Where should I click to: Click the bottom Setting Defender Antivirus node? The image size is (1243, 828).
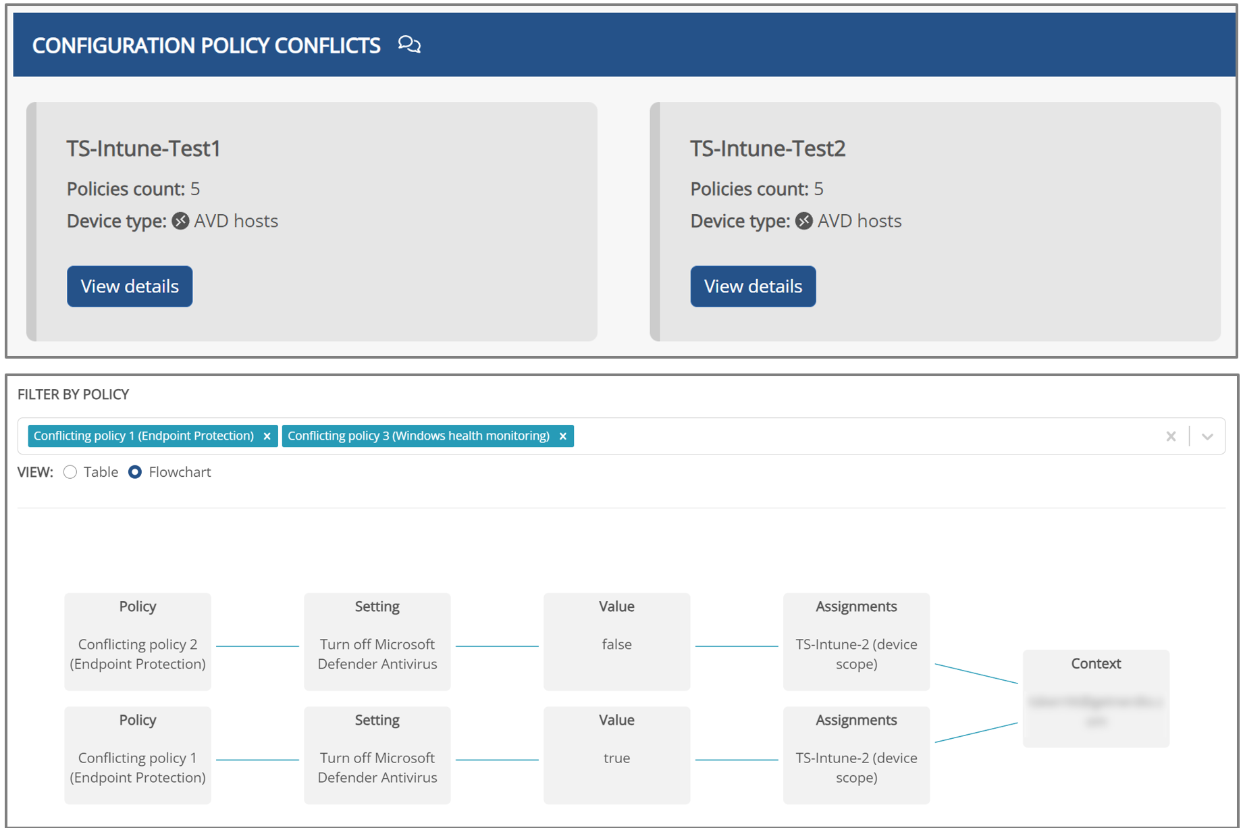(377, 755)
